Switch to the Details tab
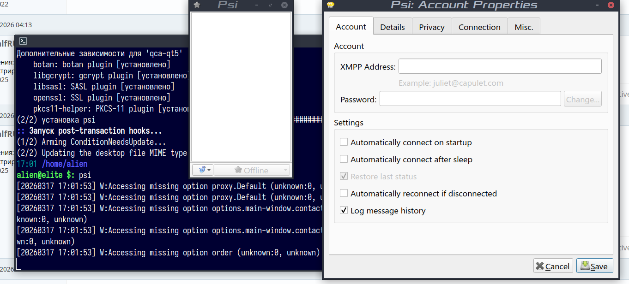The image size is (629, 284). click(x=392, y=27)
